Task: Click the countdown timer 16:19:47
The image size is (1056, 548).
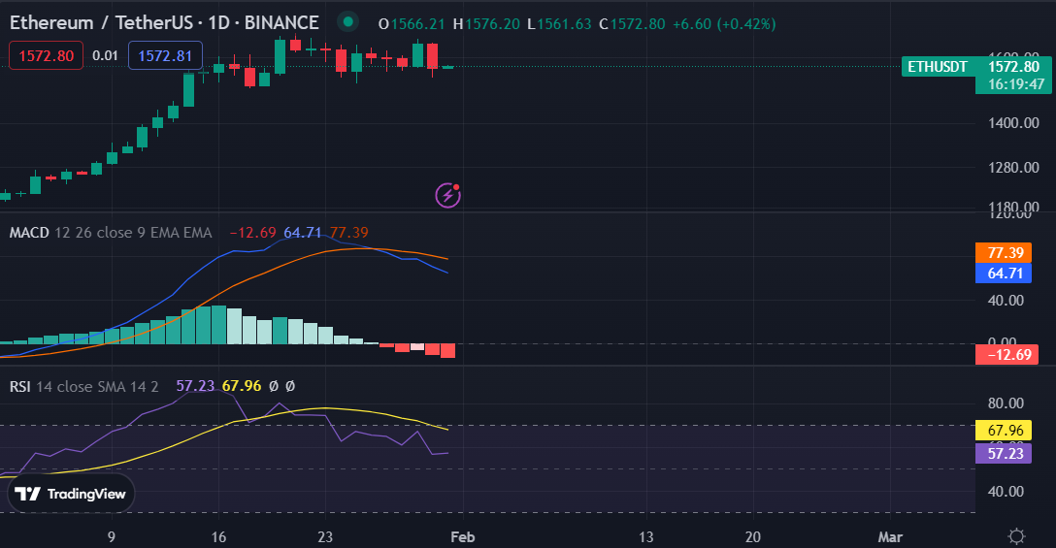Action: 1015,84
